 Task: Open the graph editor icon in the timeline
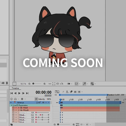(57, 92)
